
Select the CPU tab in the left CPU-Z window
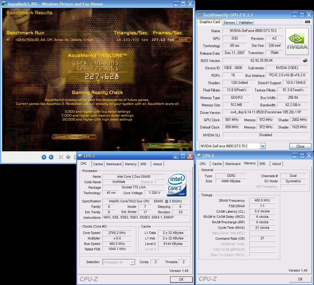(84, 163)
